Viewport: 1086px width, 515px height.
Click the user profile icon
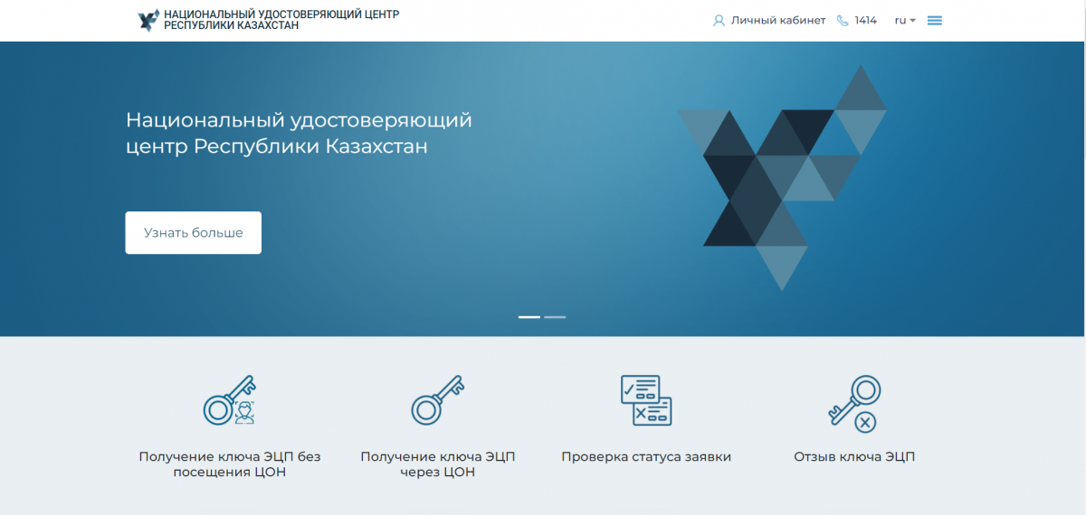pos(719,21)
